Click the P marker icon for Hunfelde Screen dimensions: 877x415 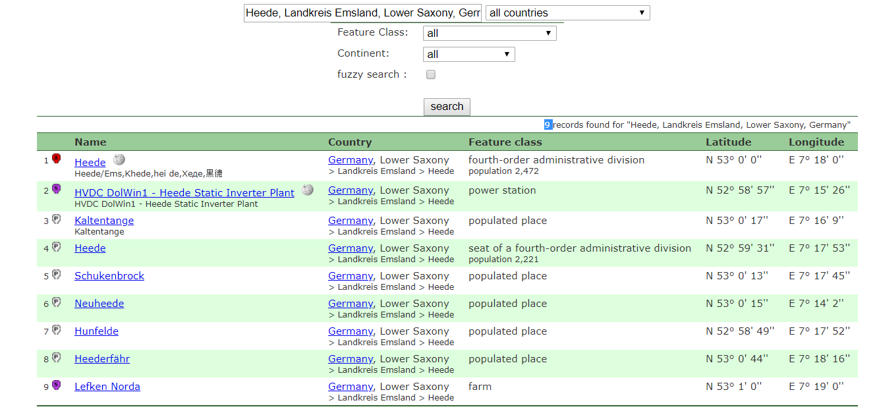(57, 330)
